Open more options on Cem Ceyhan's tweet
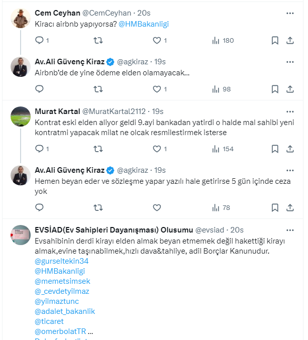308x340 pixels. tap(290, 13)
